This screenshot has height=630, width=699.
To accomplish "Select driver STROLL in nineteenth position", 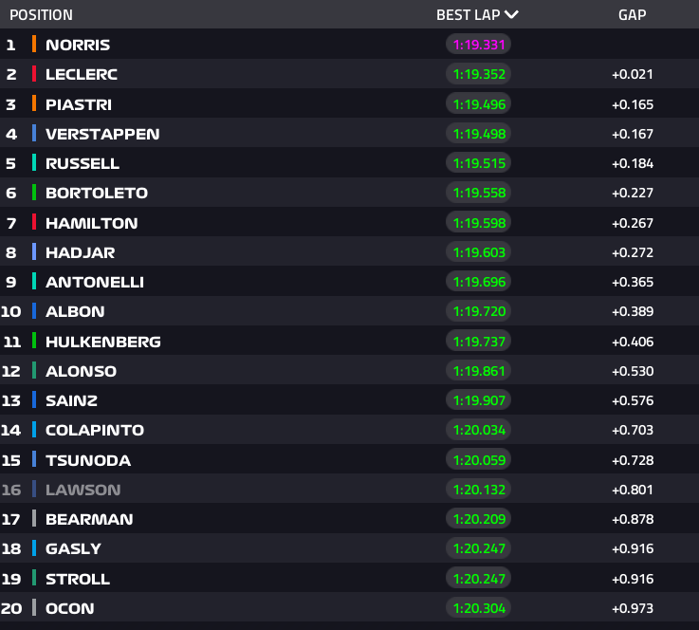I will [x=78, y=579].
